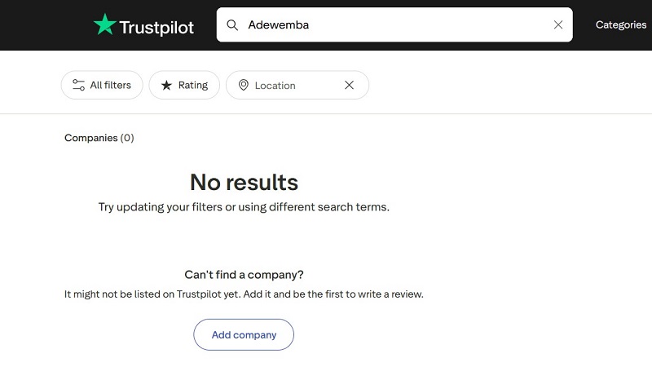The height and width of the screenshot is (367, 652).
Task: Open the Categories menu
Action: coord(620,24)
